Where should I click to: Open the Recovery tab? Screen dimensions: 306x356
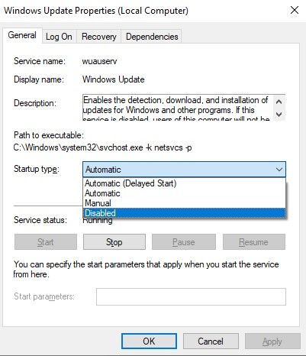pos(99,37)
